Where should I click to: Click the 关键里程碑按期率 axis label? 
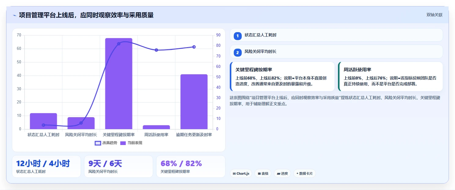tap(119, 135)
